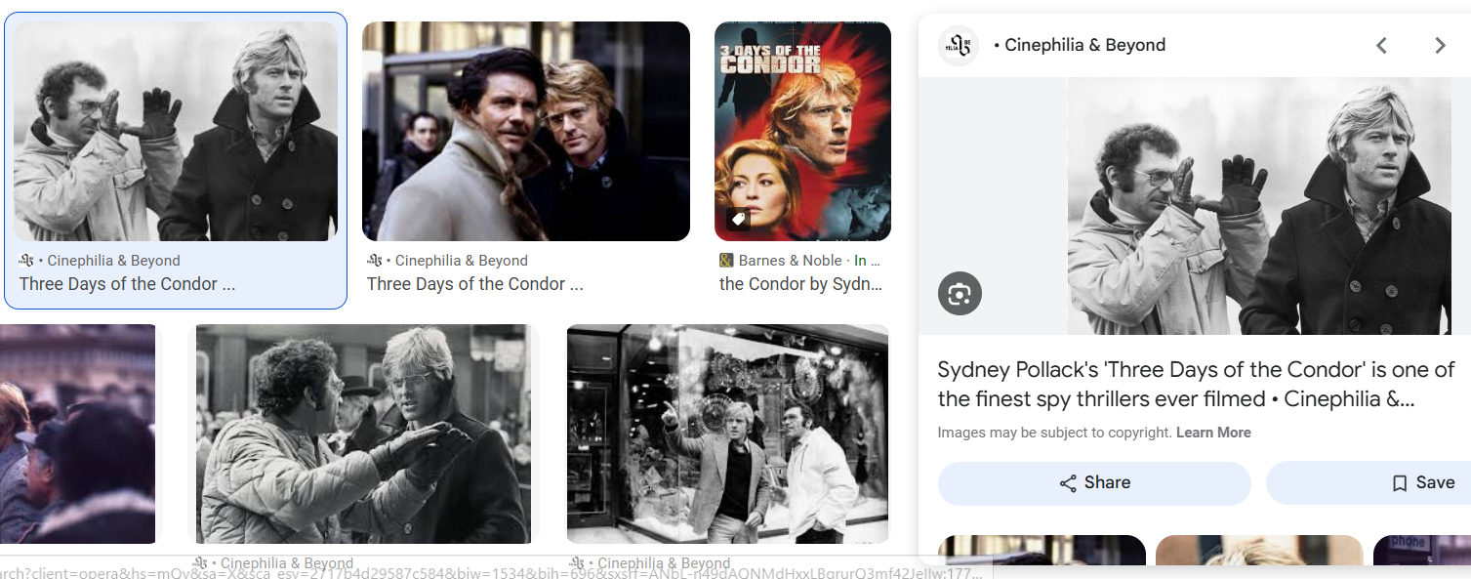Click the bookmark icon in Save button
This screenshot has width=1471, height=579.
coord(1400,483)
